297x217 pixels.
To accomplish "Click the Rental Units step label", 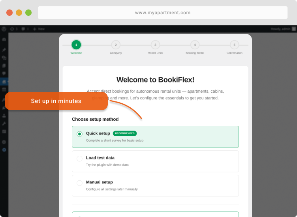I will (155, 53).
